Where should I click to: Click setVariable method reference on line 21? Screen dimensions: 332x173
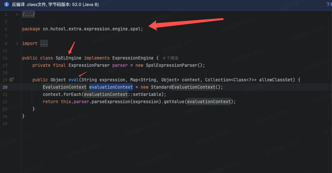point(147,94)
